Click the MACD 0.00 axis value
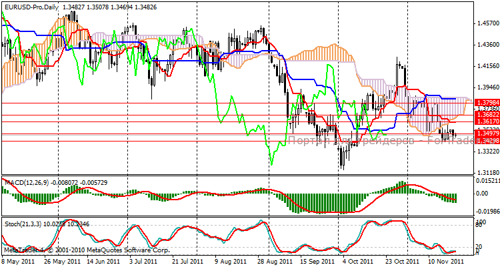Viewport: 500px width, 267px height. (481, 194)
